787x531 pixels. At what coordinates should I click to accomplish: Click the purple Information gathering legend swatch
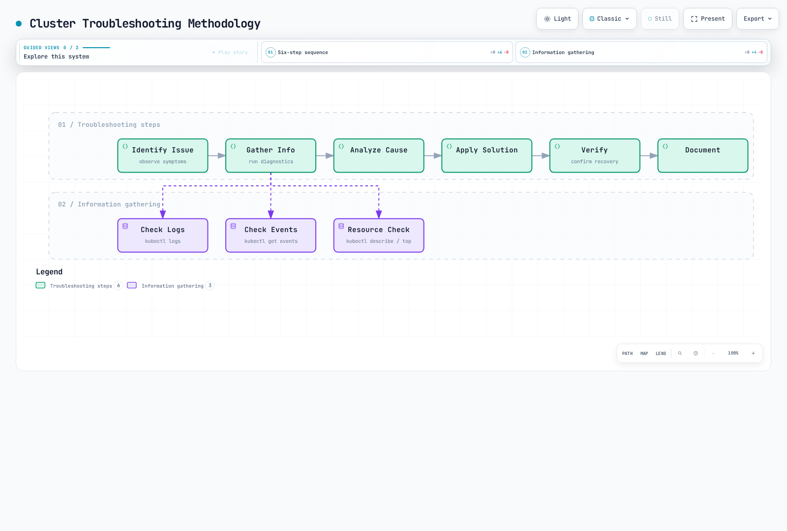(132, 285)
